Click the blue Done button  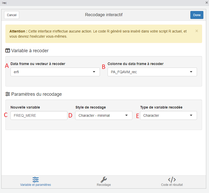[197, 15]
